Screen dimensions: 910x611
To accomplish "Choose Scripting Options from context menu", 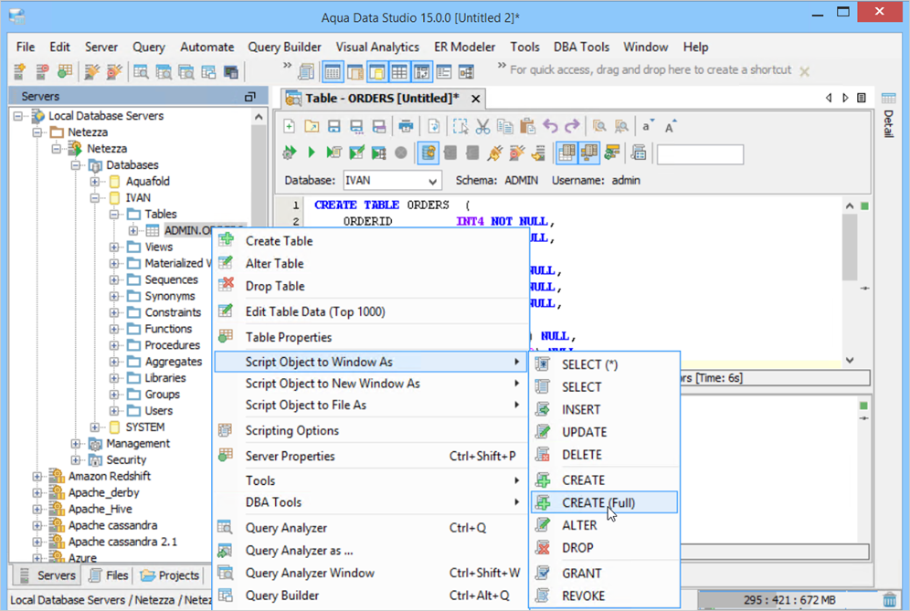I will tap(370, 430).
